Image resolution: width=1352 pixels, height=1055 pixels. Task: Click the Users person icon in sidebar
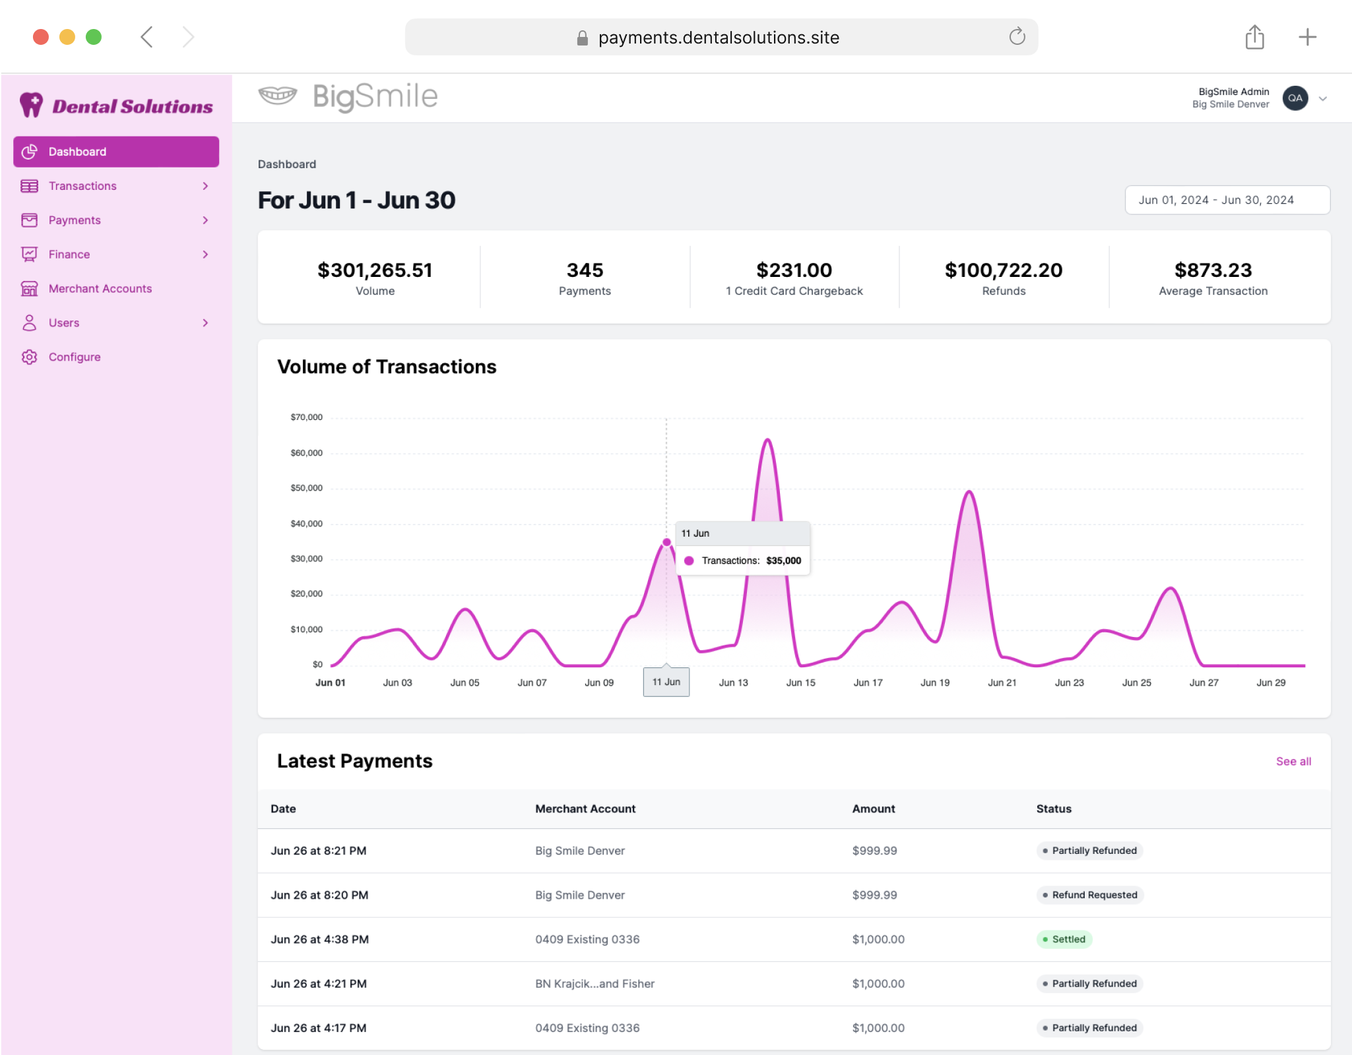click(29, 323)
